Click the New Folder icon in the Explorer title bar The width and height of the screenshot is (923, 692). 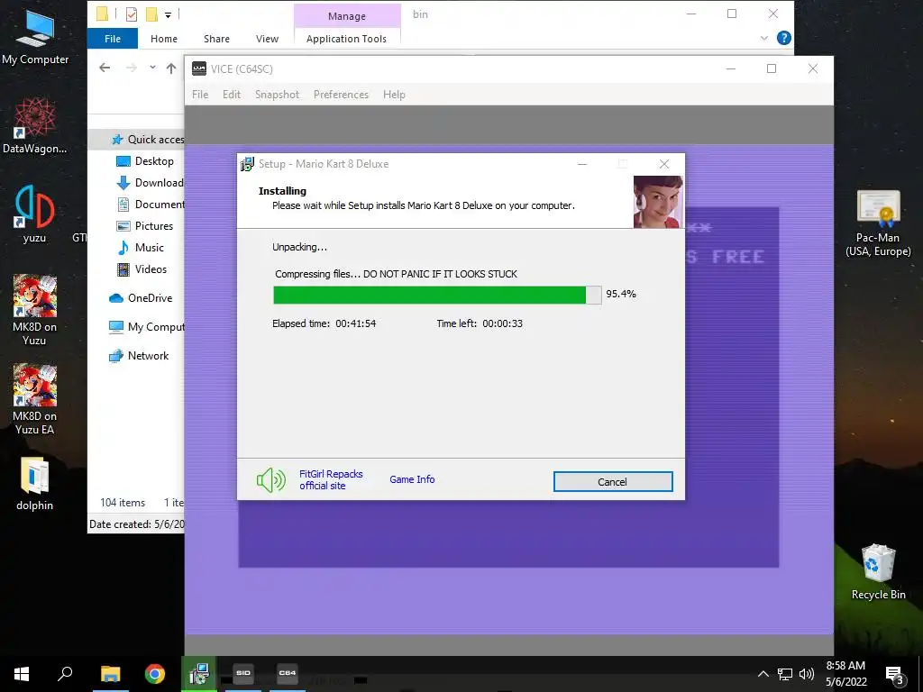151,14
